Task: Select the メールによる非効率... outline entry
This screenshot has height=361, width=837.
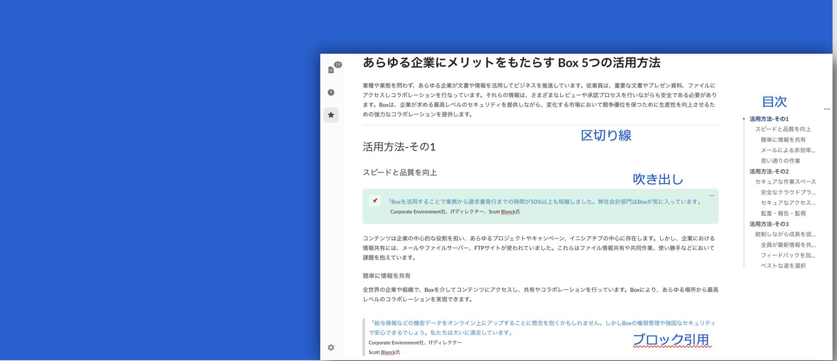Action: pos(788,150)
